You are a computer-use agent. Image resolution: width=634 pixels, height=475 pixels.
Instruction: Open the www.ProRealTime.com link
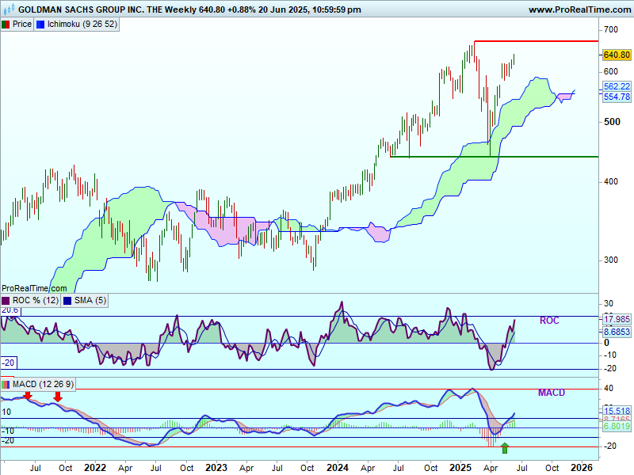pyautogui.click(x=578, y=9)
